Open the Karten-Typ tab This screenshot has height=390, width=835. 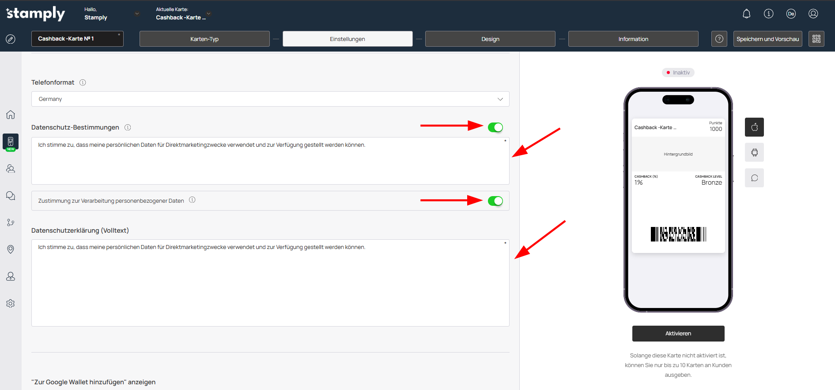(x=204, y=39)
